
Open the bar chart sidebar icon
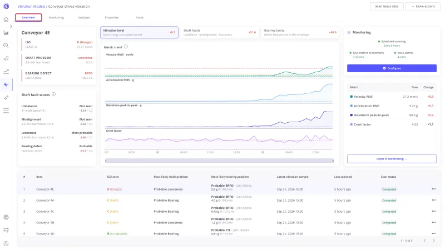(6, 33)
